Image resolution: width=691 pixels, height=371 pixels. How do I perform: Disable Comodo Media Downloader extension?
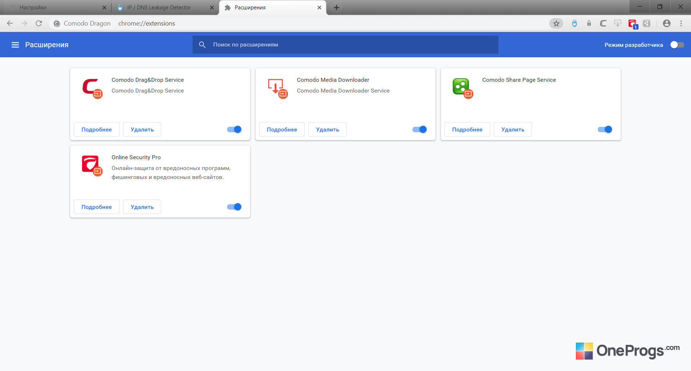point(420,129)
